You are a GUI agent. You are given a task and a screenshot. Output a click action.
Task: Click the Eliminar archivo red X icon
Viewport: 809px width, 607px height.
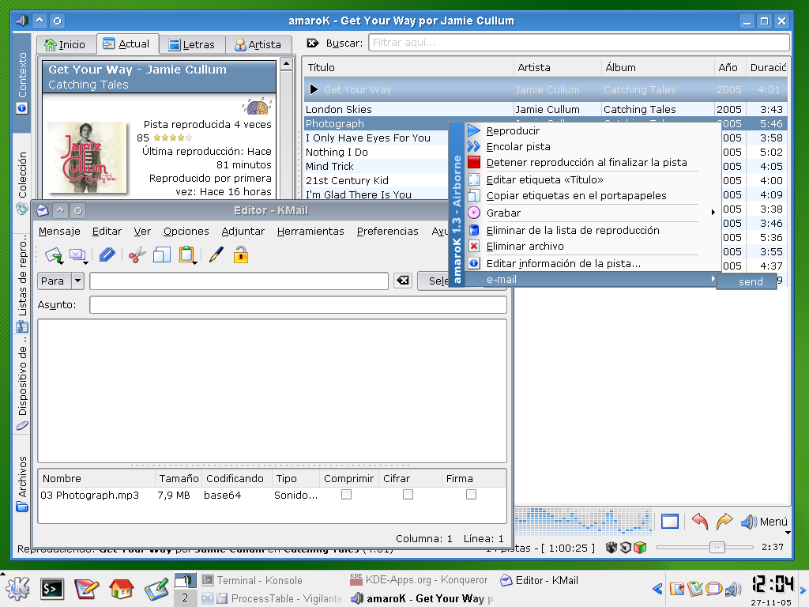474,247
